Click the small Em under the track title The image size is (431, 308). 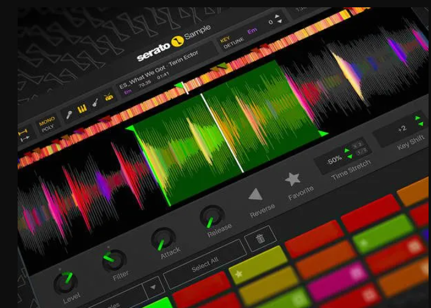128,92
